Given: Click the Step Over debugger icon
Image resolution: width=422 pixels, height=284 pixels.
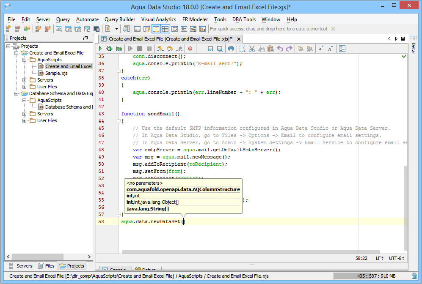Looking at the screenshot, I should pyautogui.click(x=170, y=49).
